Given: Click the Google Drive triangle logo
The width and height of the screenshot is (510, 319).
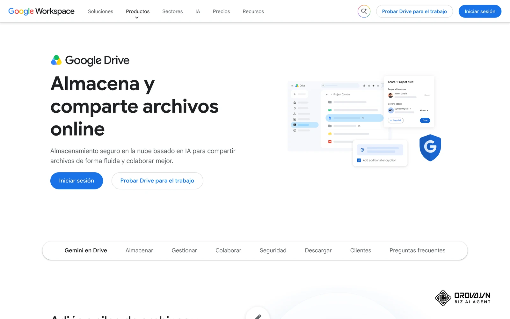Looking at the screenshot, I should pos(56,60).
